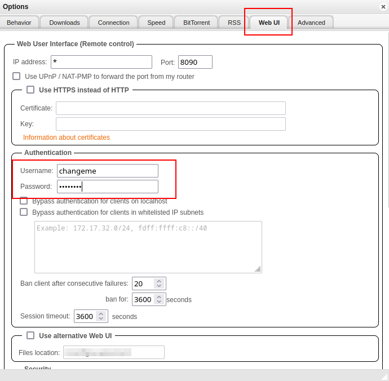Focus the Password field

pyautogui.click(x=108, y=187)
